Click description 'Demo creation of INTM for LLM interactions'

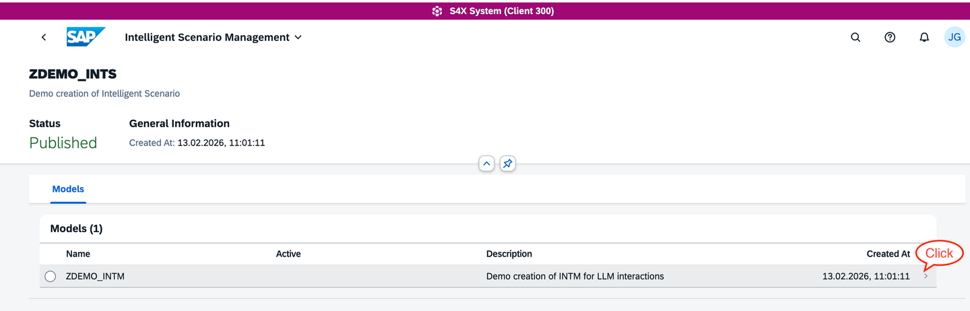[575, 276]
